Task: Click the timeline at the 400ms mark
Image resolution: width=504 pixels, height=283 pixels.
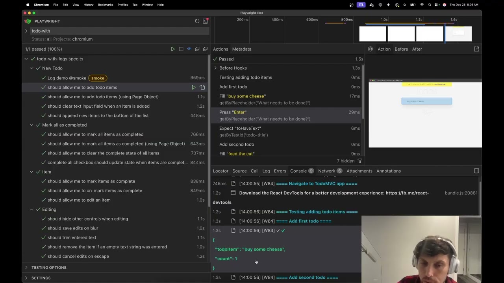Action: tap(277, 20)
